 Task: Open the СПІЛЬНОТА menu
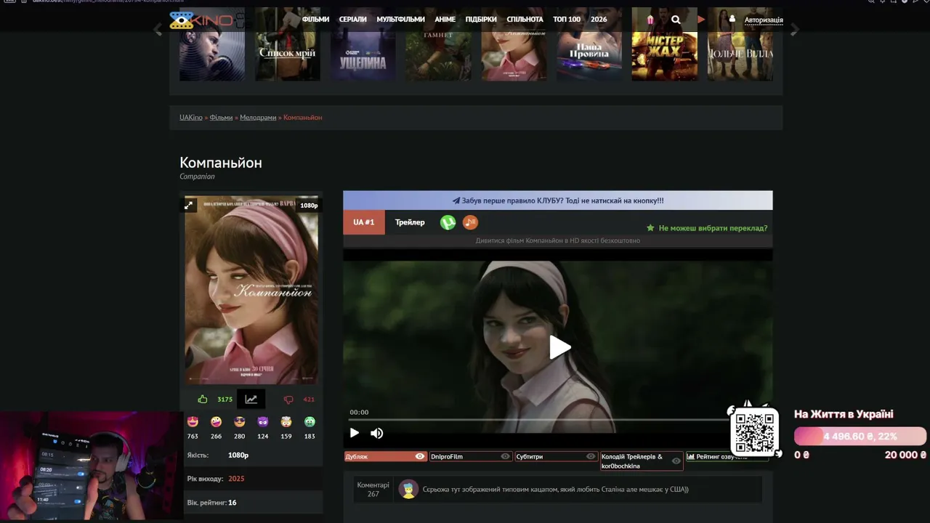click(x=525, y=20)
